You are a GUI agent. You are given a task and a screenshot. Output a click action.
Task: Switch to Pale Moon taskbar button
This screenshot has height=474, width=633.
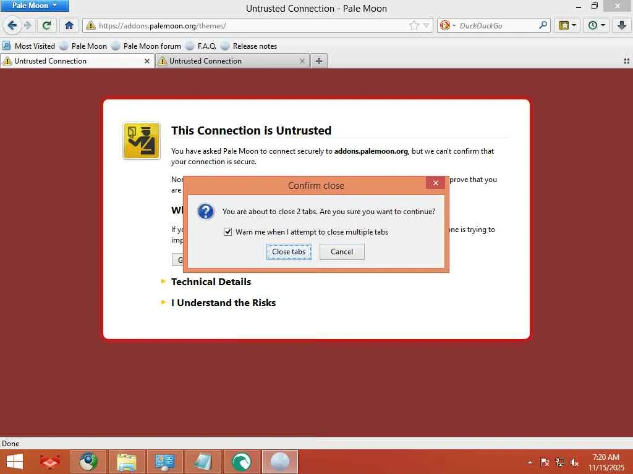click(280, 462)
